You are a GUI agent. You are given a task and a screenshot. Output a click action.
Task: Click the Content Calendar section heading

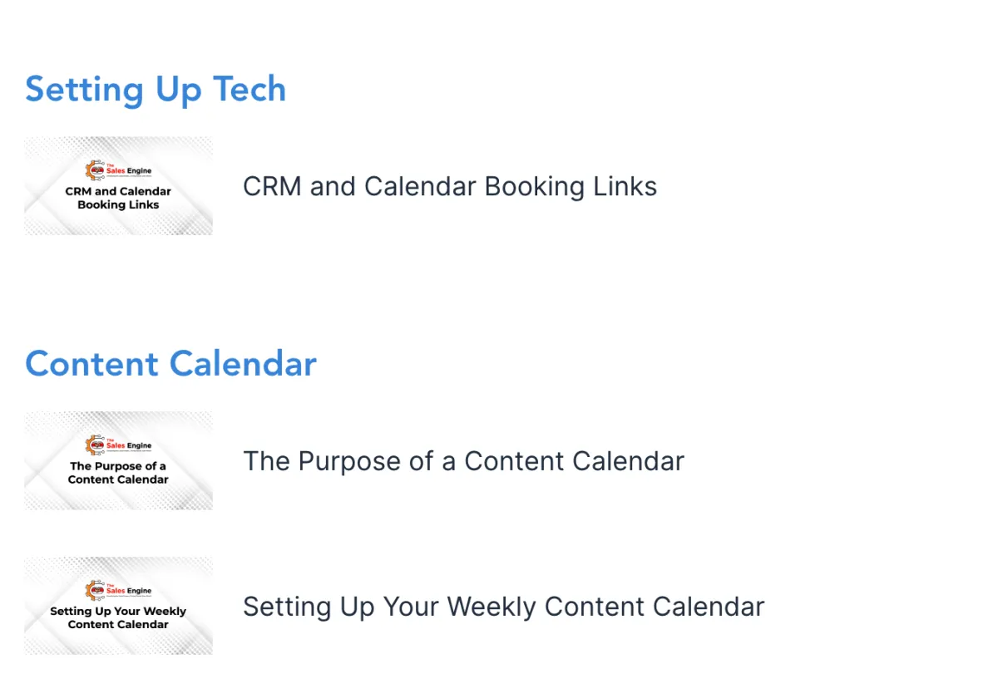click(170, 363)
